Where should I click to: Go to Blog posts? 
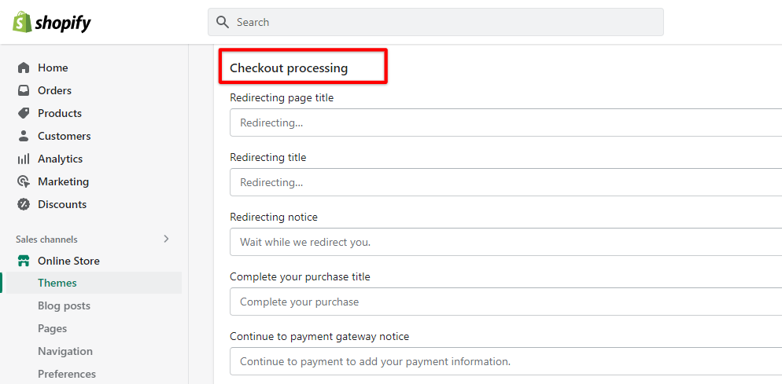[64, 305]
